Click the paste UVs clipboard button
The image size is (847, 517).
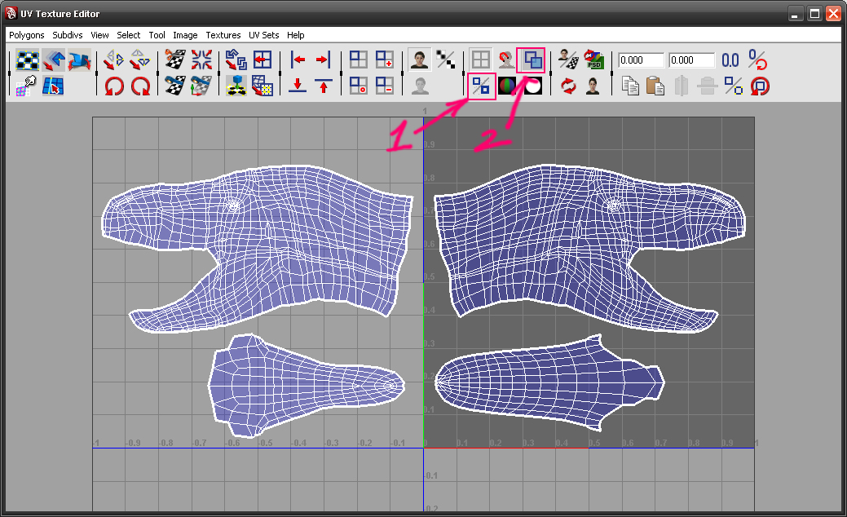[x=654, y=85]
